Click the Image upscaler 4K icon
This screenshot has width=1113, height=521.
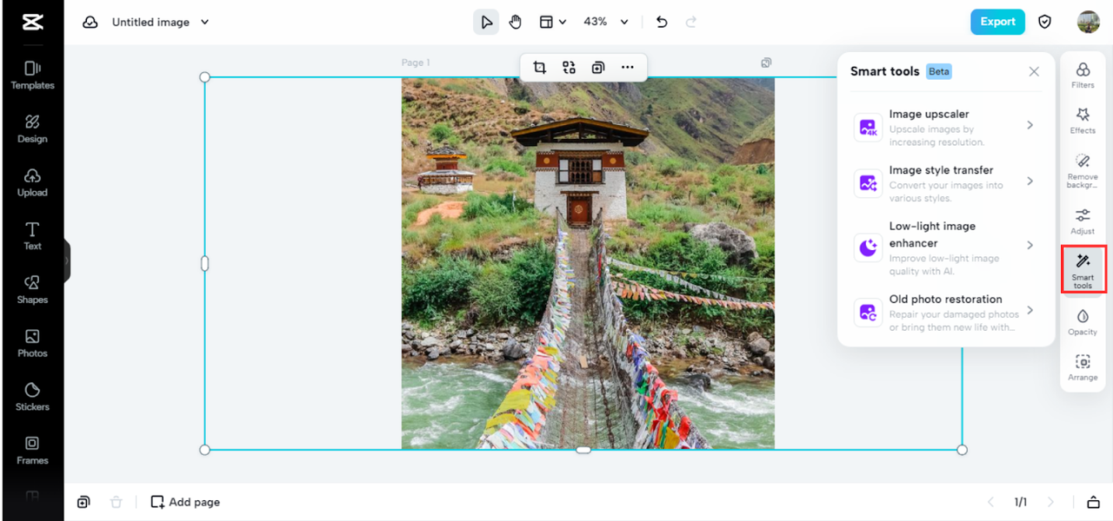coord(868,127)
